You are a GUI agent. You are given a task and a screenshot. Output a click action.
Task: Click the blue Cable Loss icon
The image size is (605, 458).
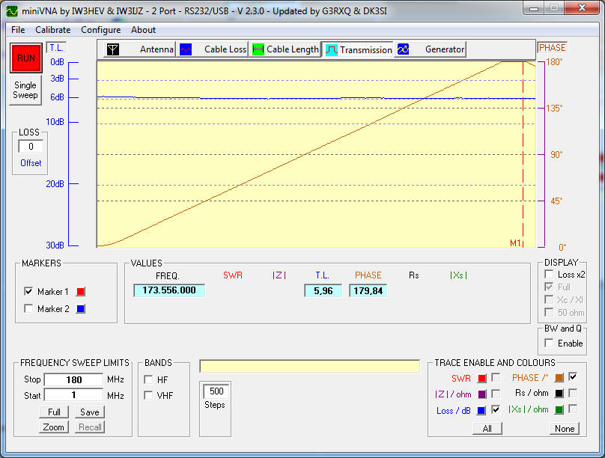pyautogui.click(x=186, y=49)
